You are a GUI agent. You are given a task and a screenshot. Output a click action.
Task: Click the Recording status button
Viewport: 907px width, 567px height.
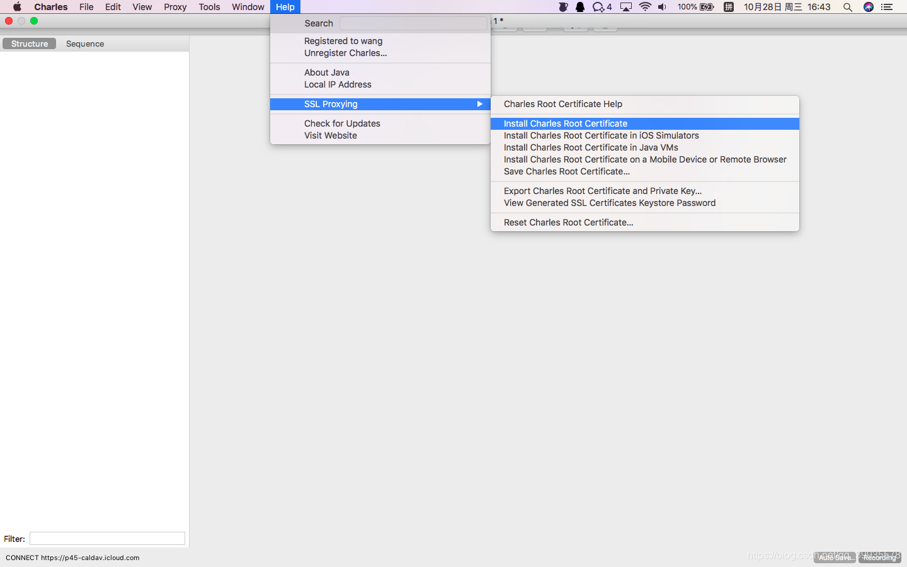point(879,558)
